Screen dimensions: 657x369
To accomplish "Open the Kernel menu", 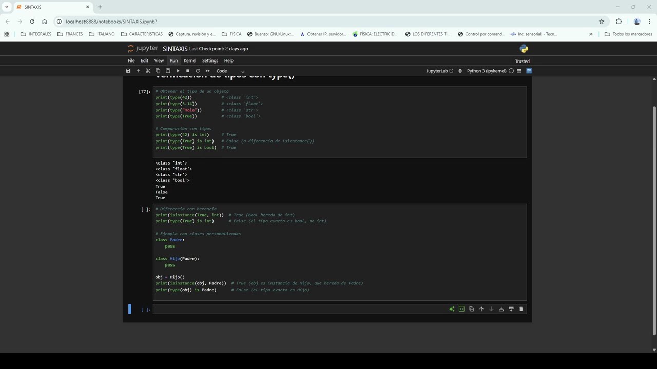I will click(190, 60).
